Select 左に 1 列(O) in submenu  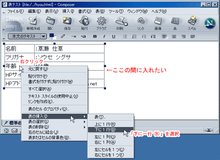pyautogui.click(x=111, y=137)
